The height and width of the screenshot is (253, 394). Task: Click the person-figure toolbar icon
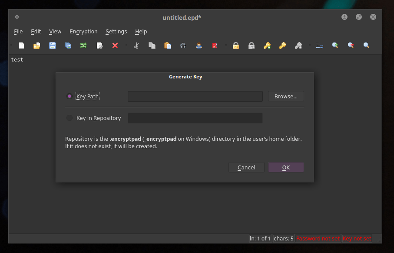click(199, 45)
